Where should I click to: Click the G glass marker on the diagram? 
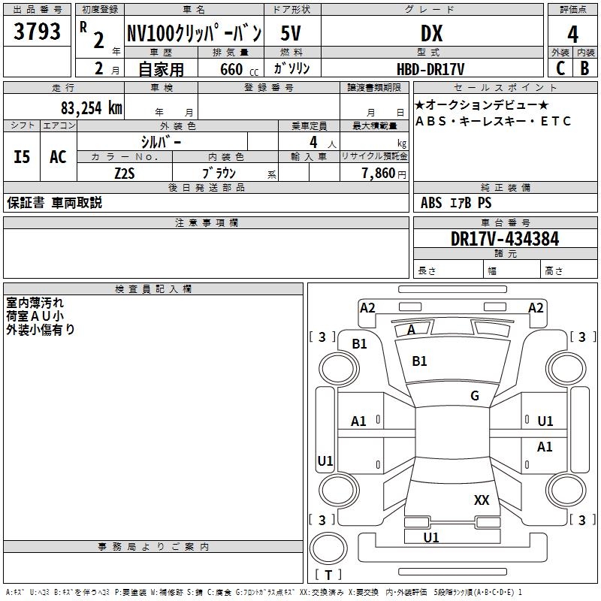(x=475, y=396)
